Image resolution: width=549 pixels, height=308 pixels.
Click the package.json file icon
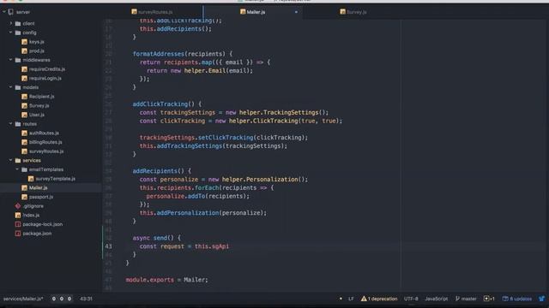[18, 234]
